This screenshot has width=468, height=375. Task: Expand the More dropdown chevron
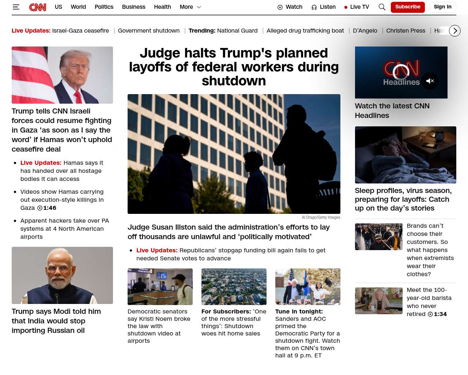tap(199, 7)
